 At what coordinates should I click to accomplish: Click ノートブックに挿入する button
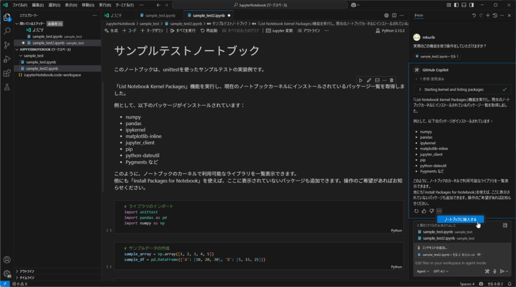click(461, 219)
